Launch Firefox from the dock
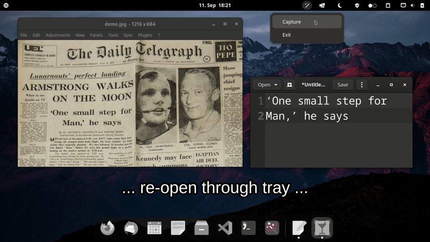The image size is (430, 242). pyautogui.click(x=107, y=228)
